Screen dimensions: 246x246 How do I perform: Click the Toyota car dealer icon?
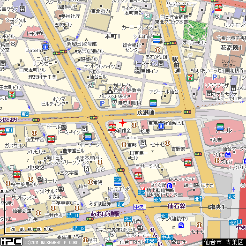(x=40, y=33)
